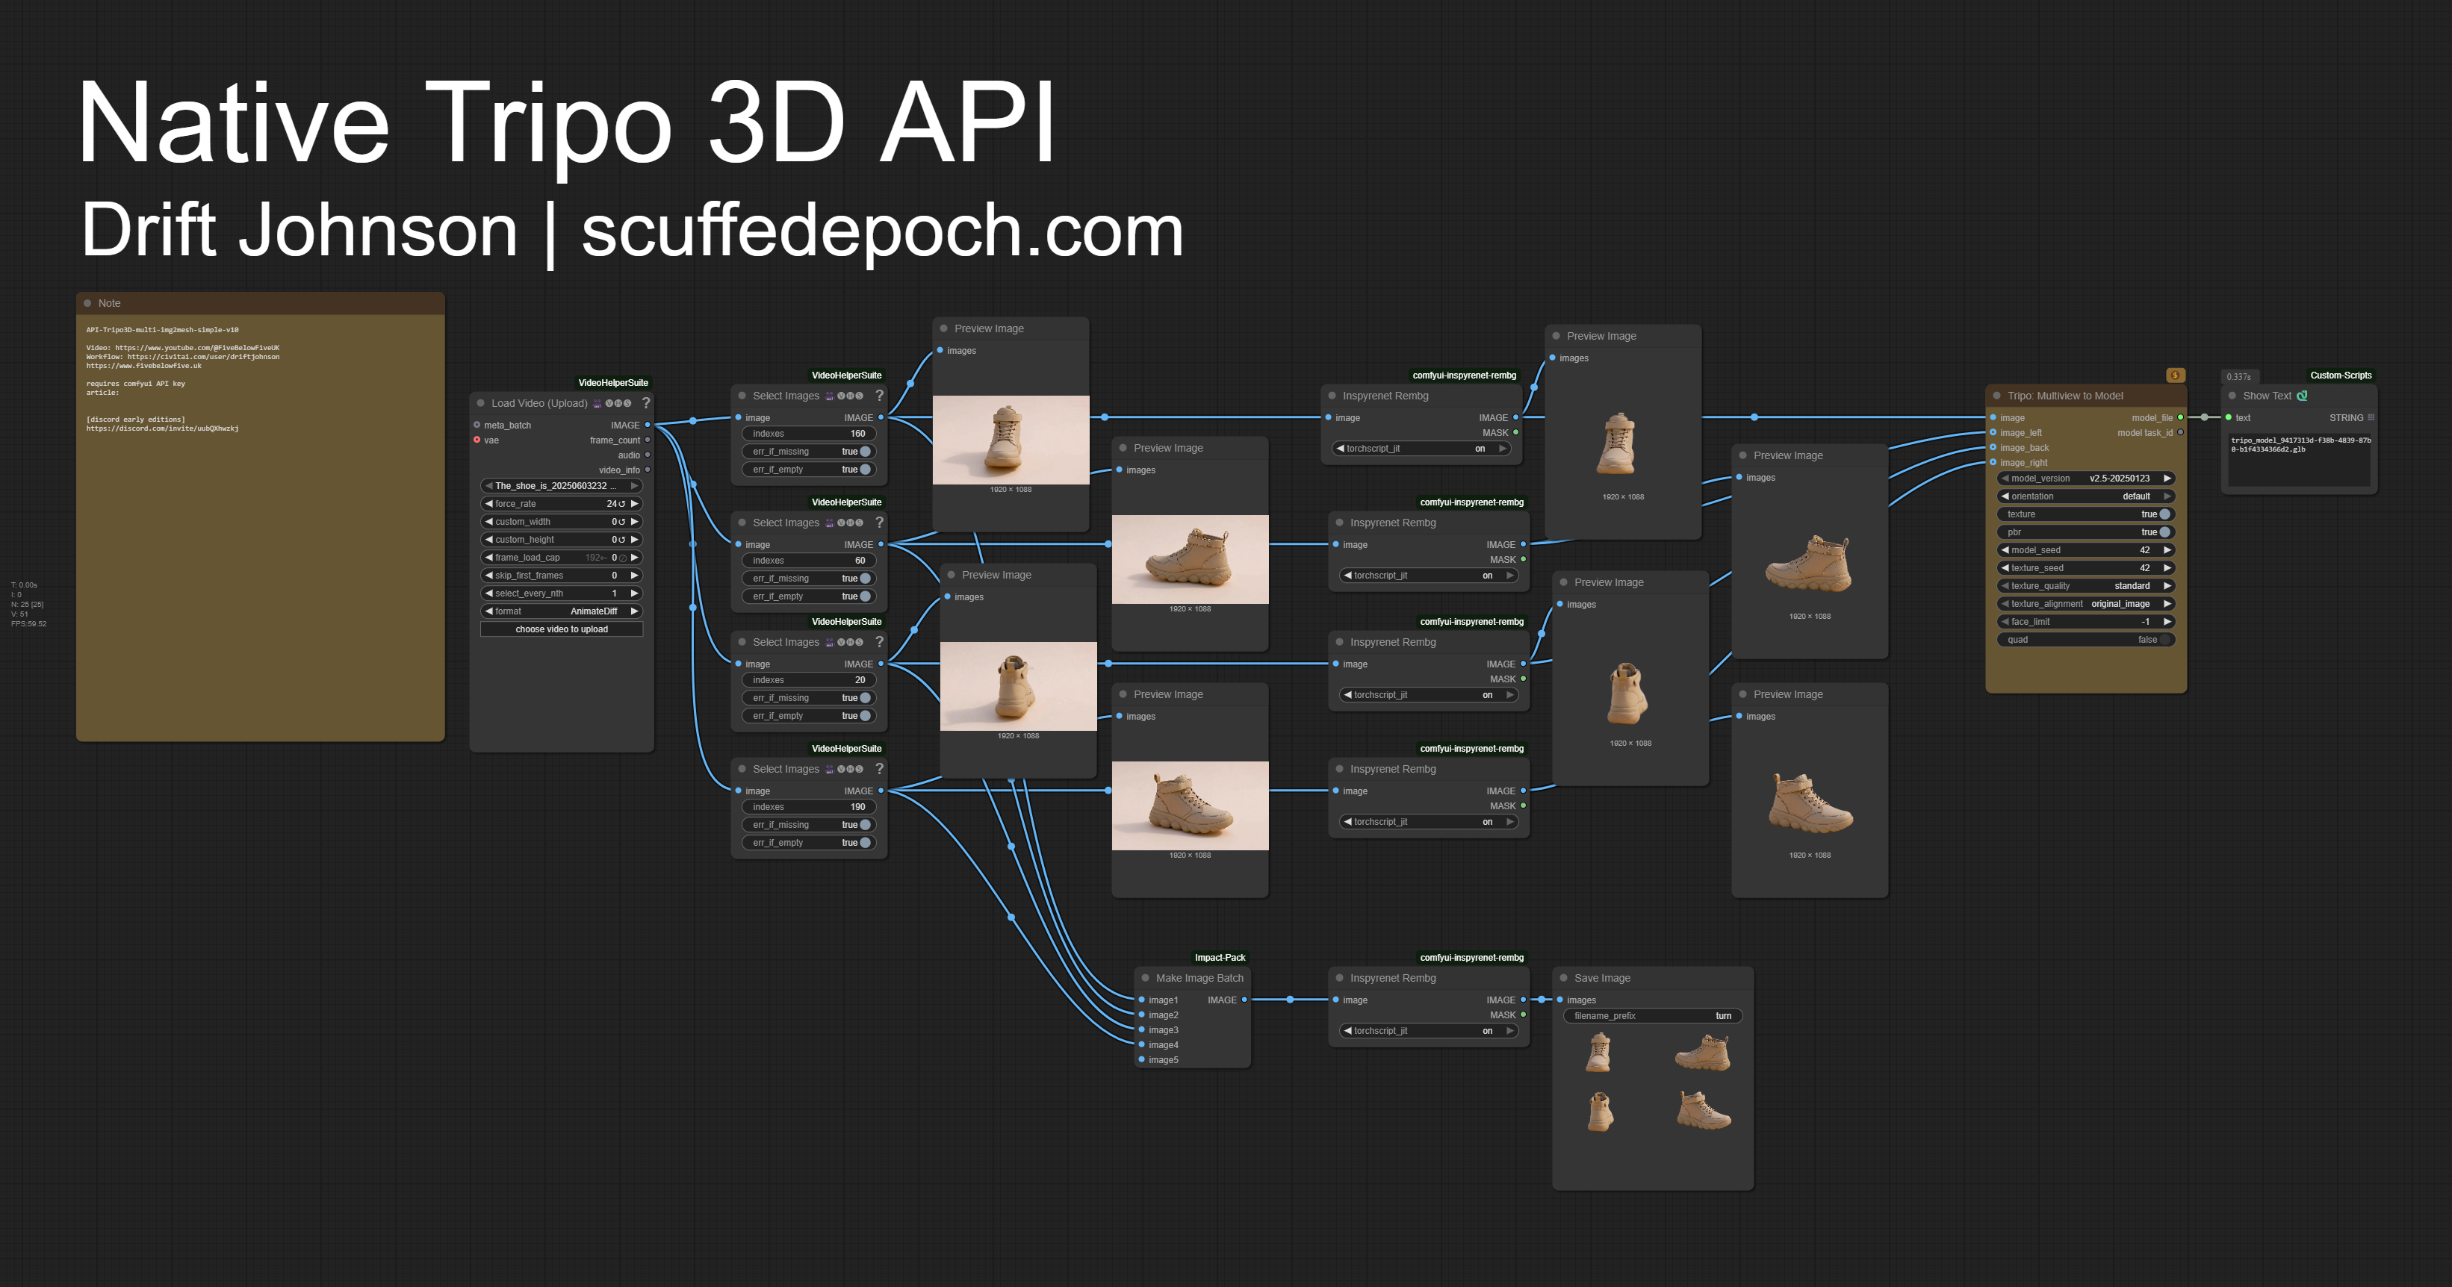Collapse the Save Image node via its dot
The height and width of the screenshot is (1287, 2452).
pos(1563,978)
